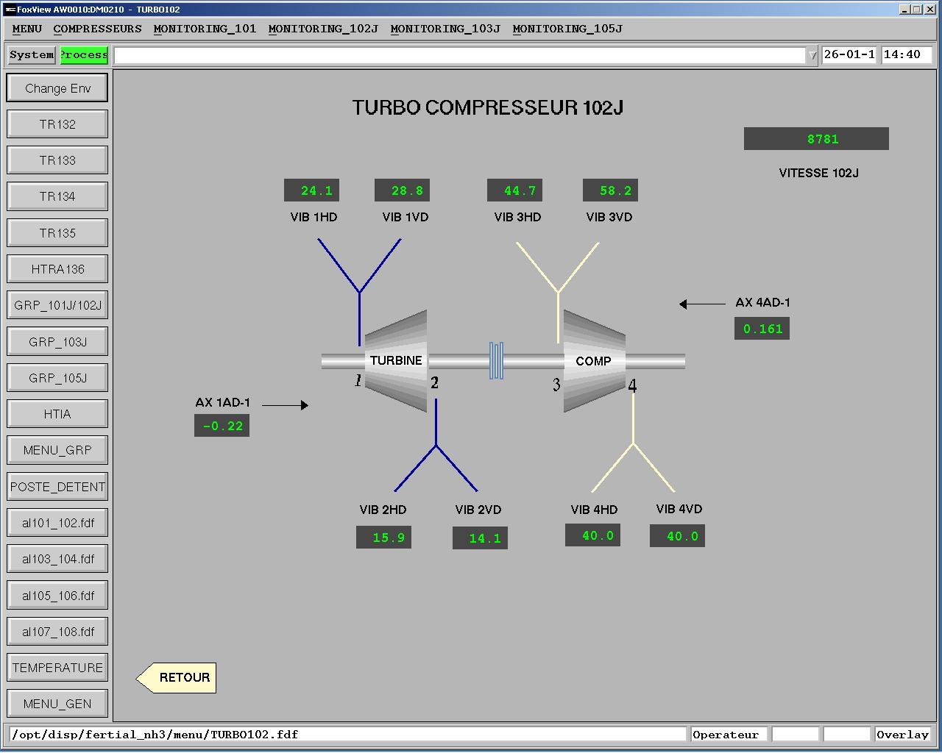This screenshot has height=753, width=942.
Task: Toggle the Process alarm view
Action: pyautogui.click(x=83, y=54)
